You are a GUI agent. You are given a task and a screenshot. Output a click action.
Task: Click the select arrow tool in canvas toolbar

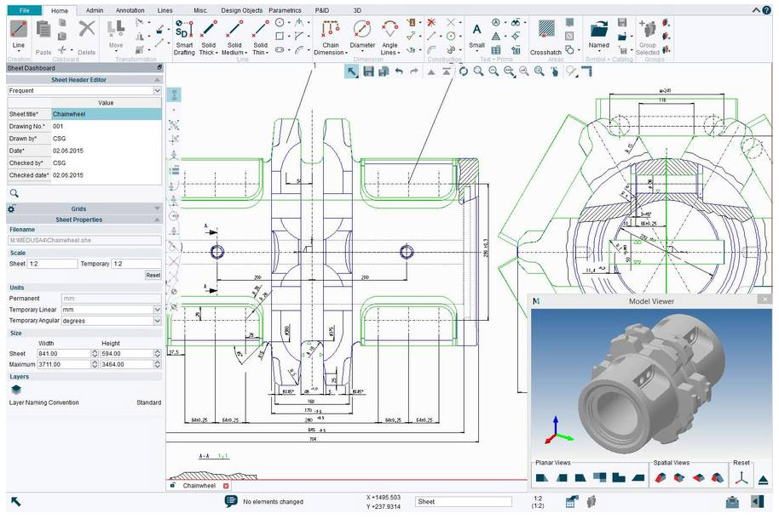[352, 71]
